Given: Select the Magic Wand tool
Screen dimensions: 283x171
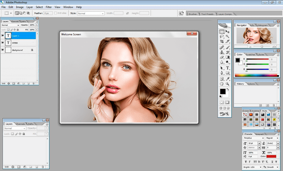Looking at the screenshot, I should [227, 36].
